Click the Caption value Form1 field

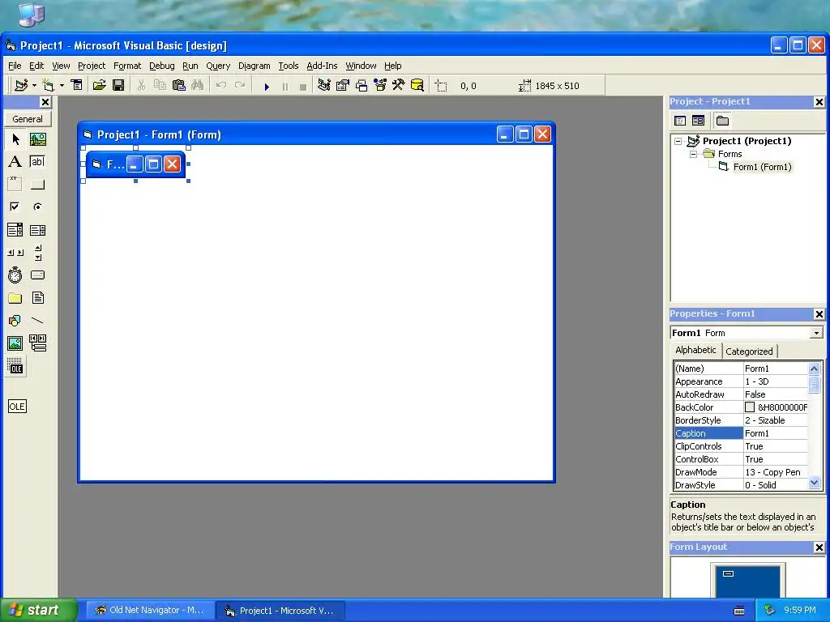776,433
